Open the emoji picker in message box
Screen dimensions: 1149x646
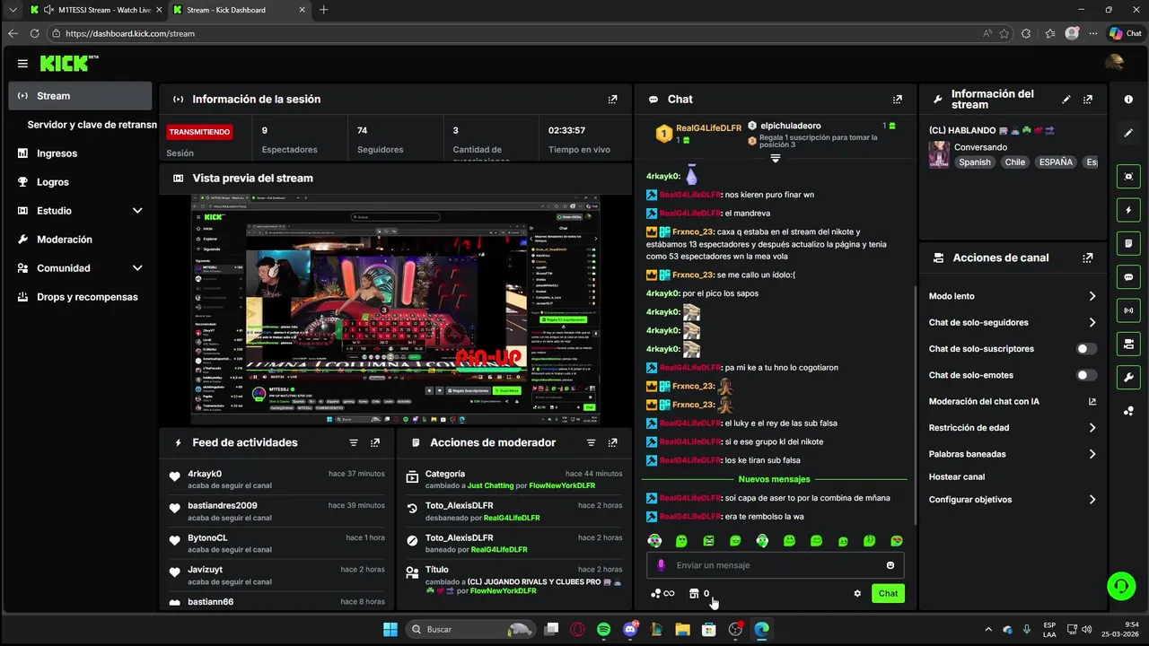coord(890,565)
